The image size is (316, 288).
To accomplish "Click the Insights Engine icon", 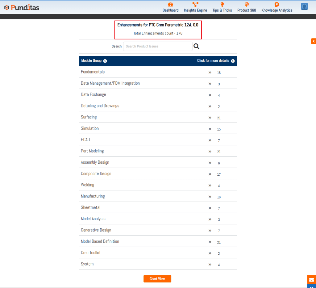I will pyautogui.click(x=195, y=5).
